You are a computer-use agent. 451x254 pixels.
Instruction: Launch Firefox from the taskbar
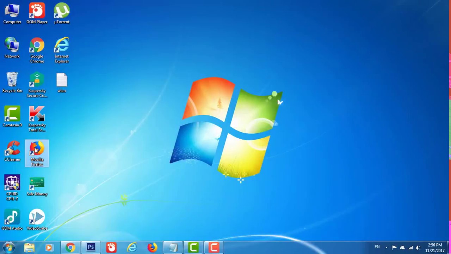point(152,248)
